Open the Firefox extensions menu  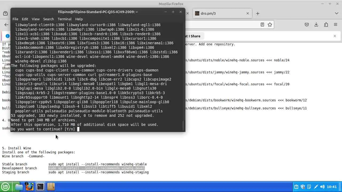pyautogui.click(x=326, y=25)
